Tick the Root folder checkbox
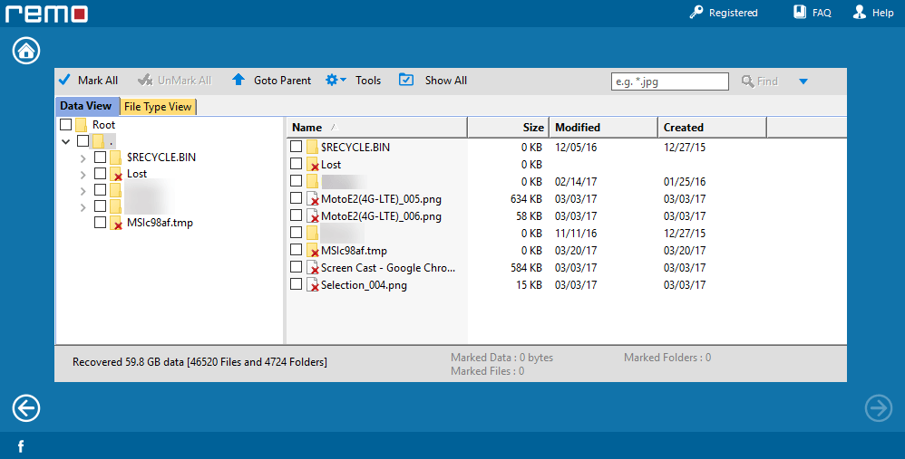 (66, 124)
